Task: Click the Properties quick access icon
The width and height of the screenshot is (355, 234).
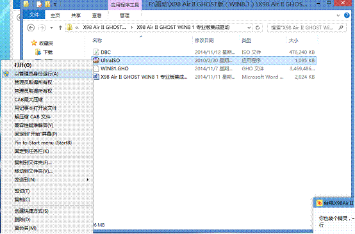Action: coord(40,4)
